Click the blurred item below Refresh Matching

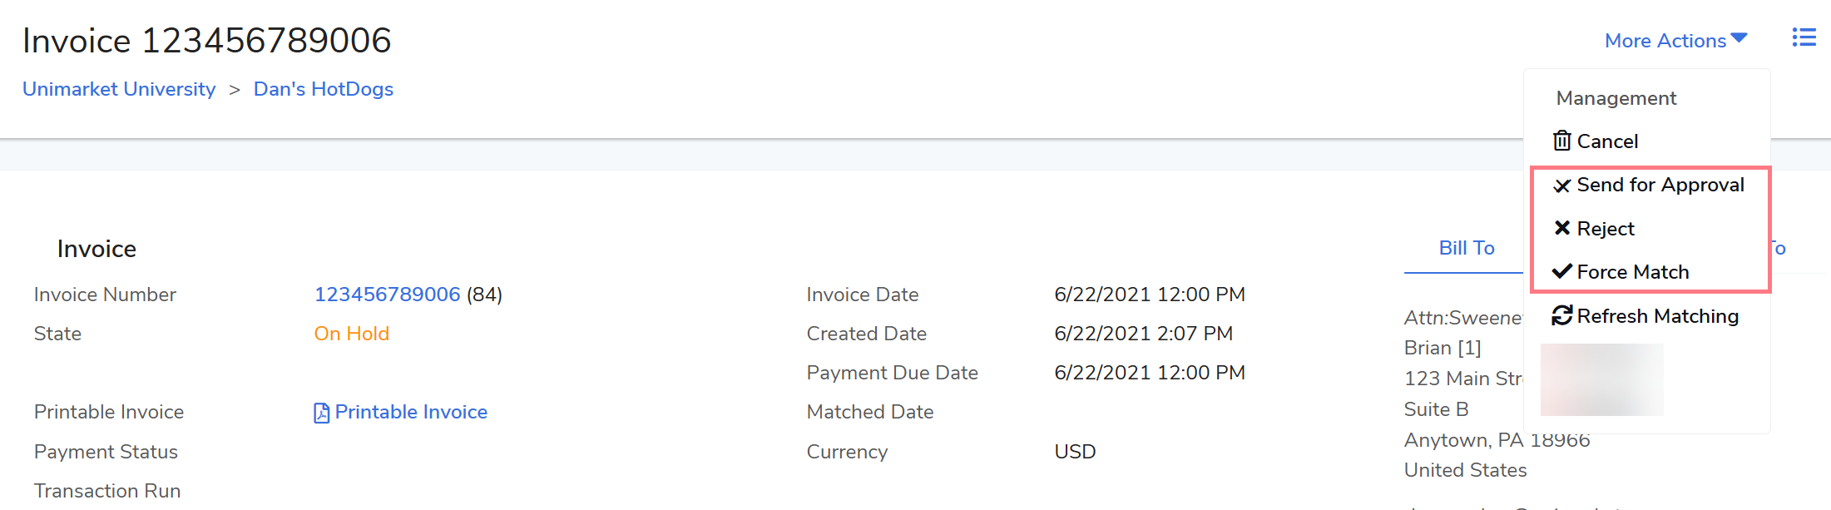1601,379
